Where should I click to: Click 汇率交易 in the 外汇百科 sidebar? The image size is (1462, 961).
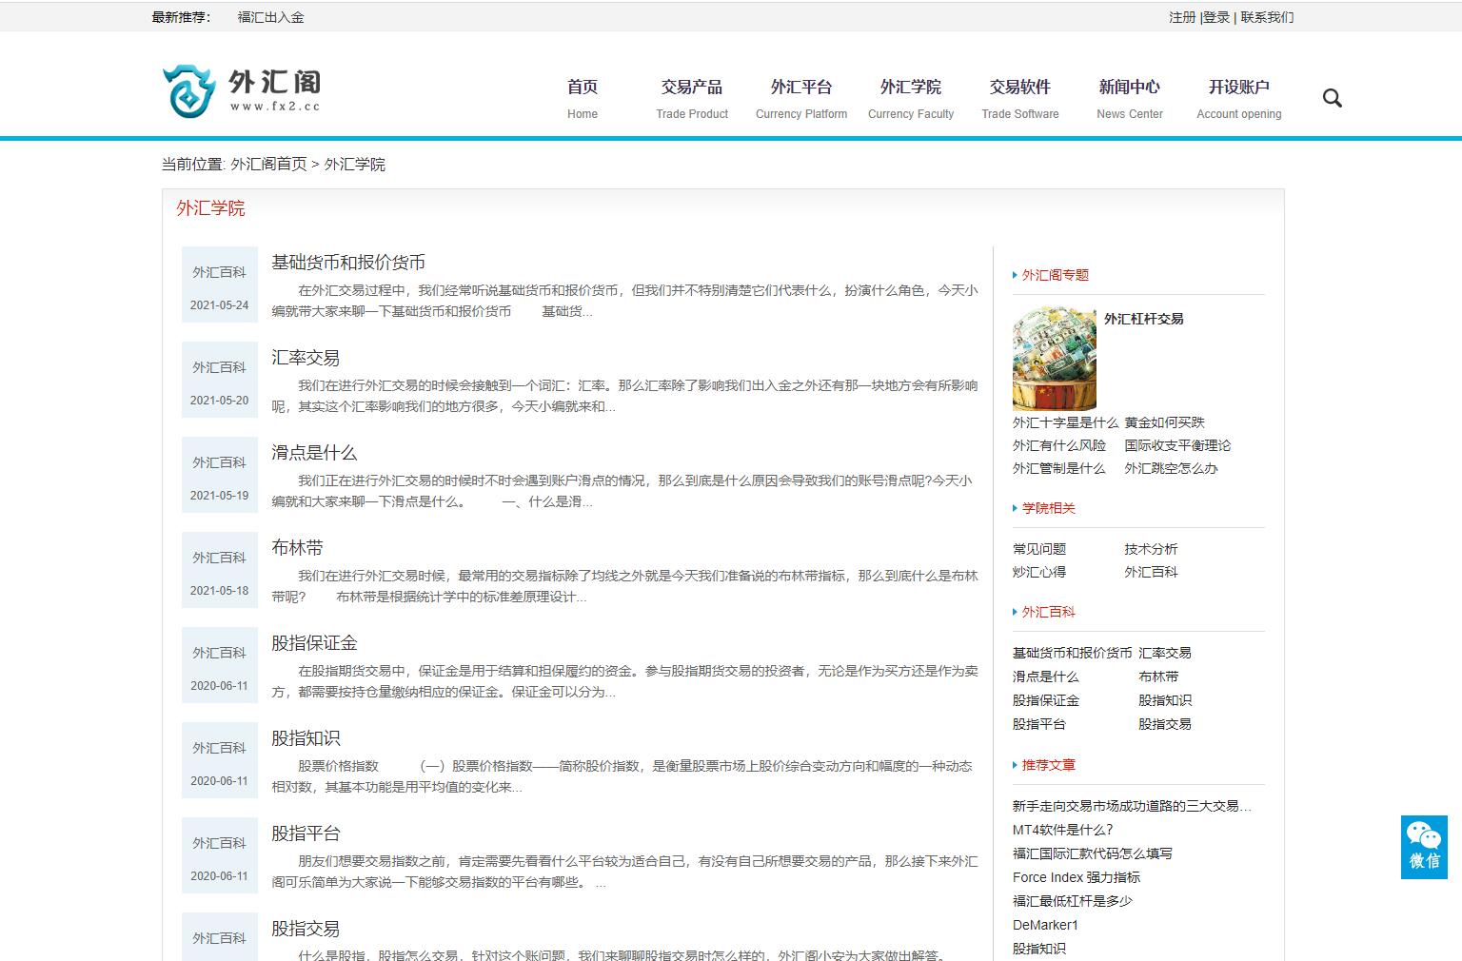tap(1166, 653)
